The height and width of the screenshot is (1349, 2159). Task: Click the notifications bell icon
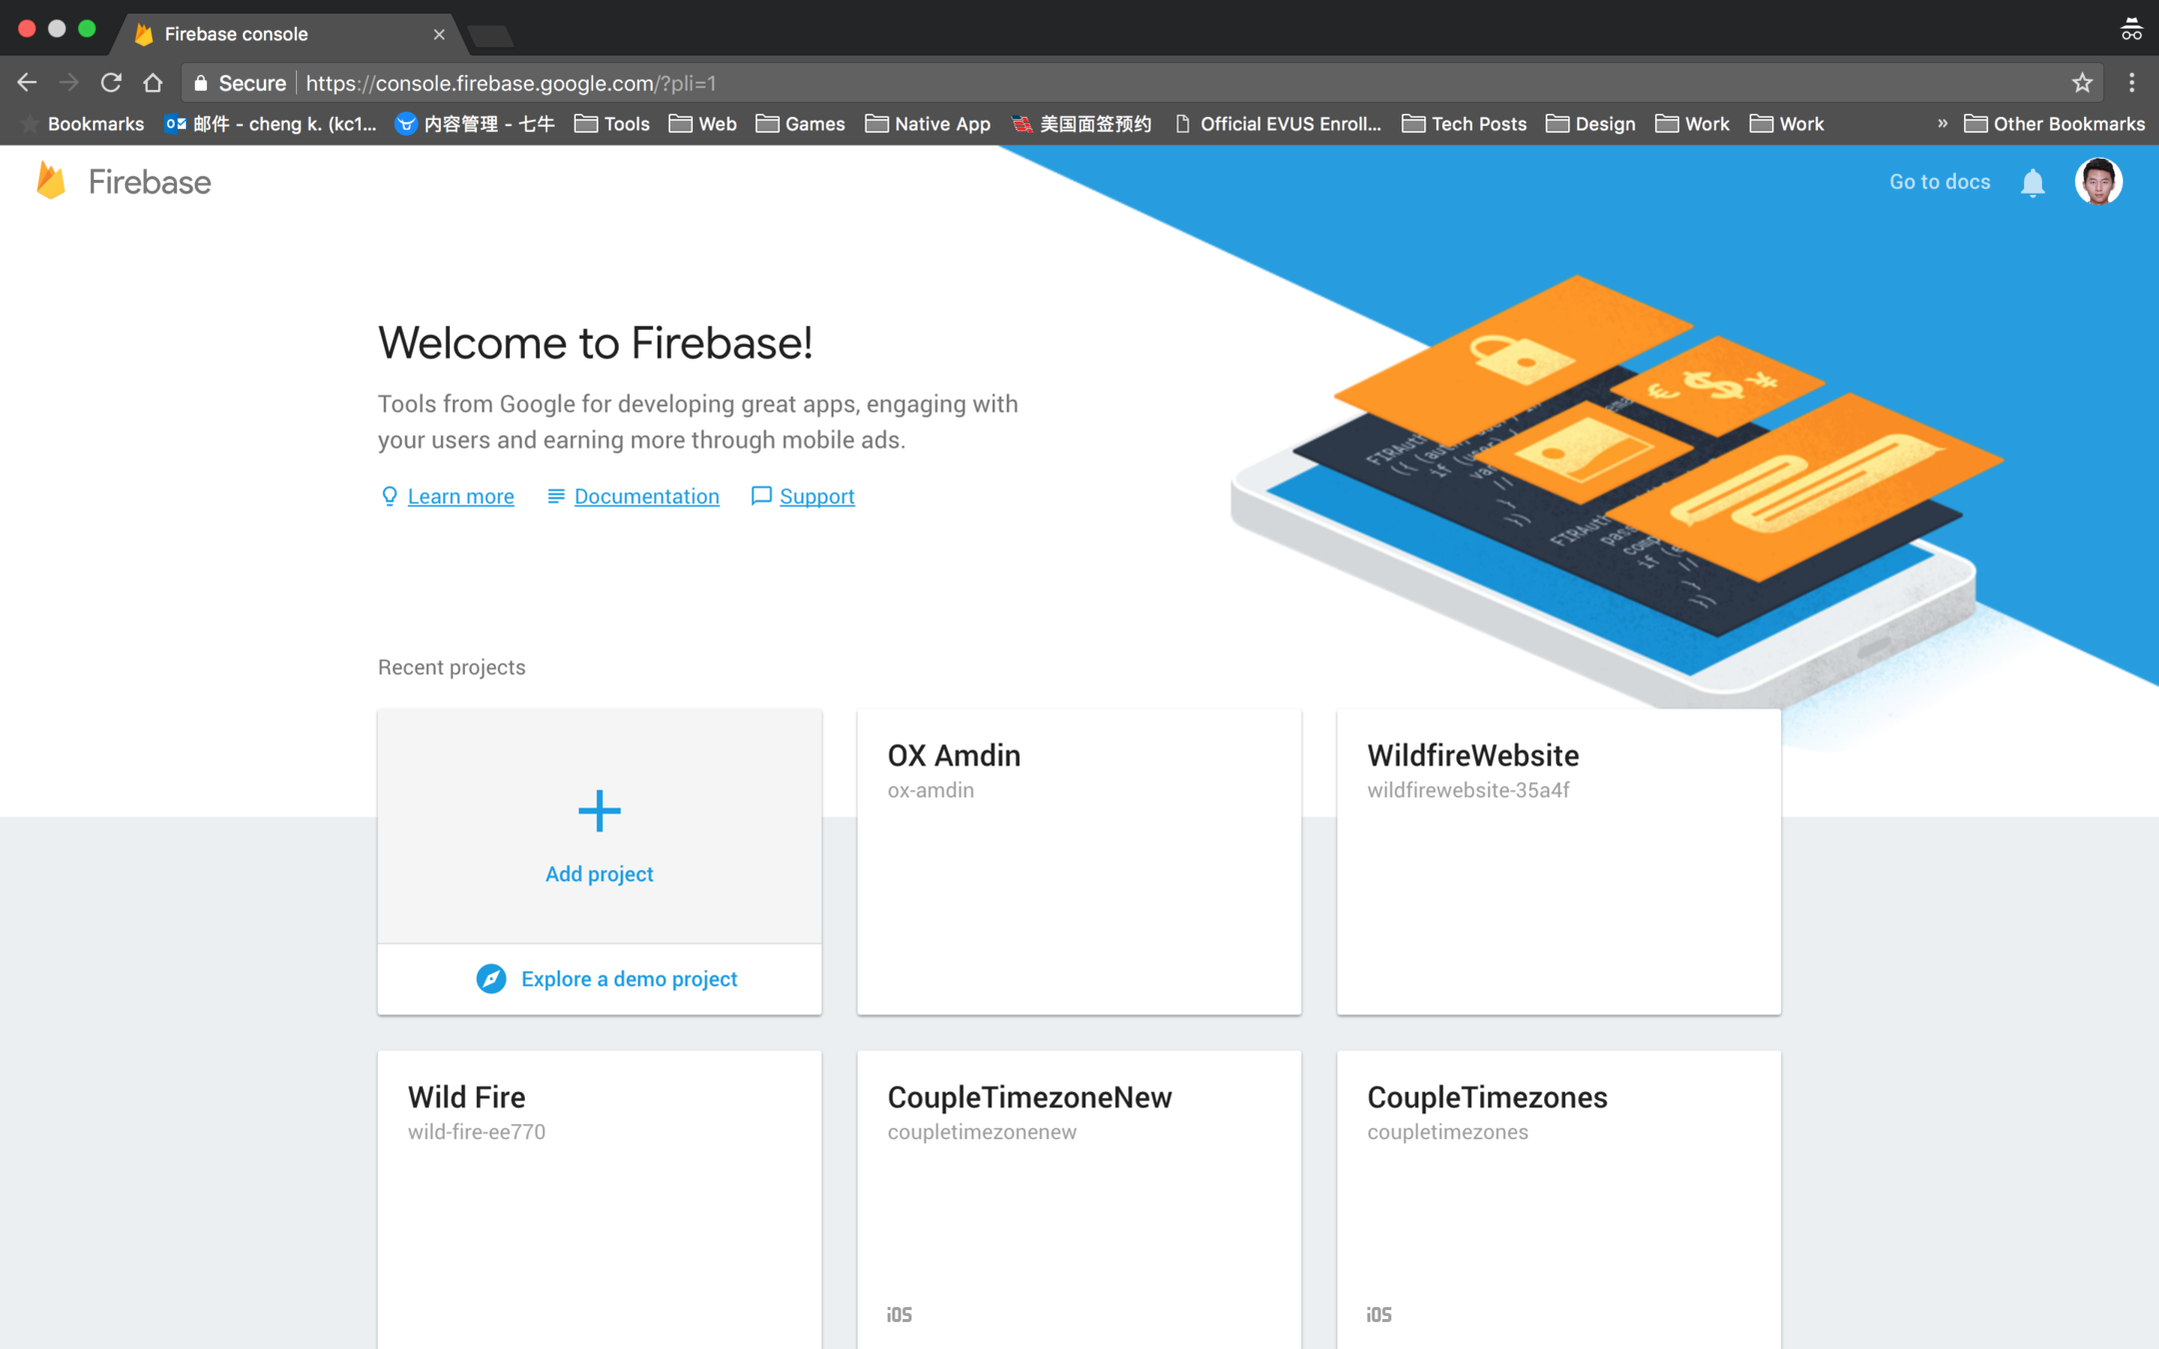(2032, 183)
